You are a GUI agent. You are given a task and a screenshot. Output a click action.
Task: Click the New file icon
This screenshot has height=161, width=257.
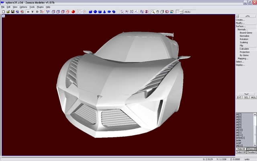tap(3, 12)
